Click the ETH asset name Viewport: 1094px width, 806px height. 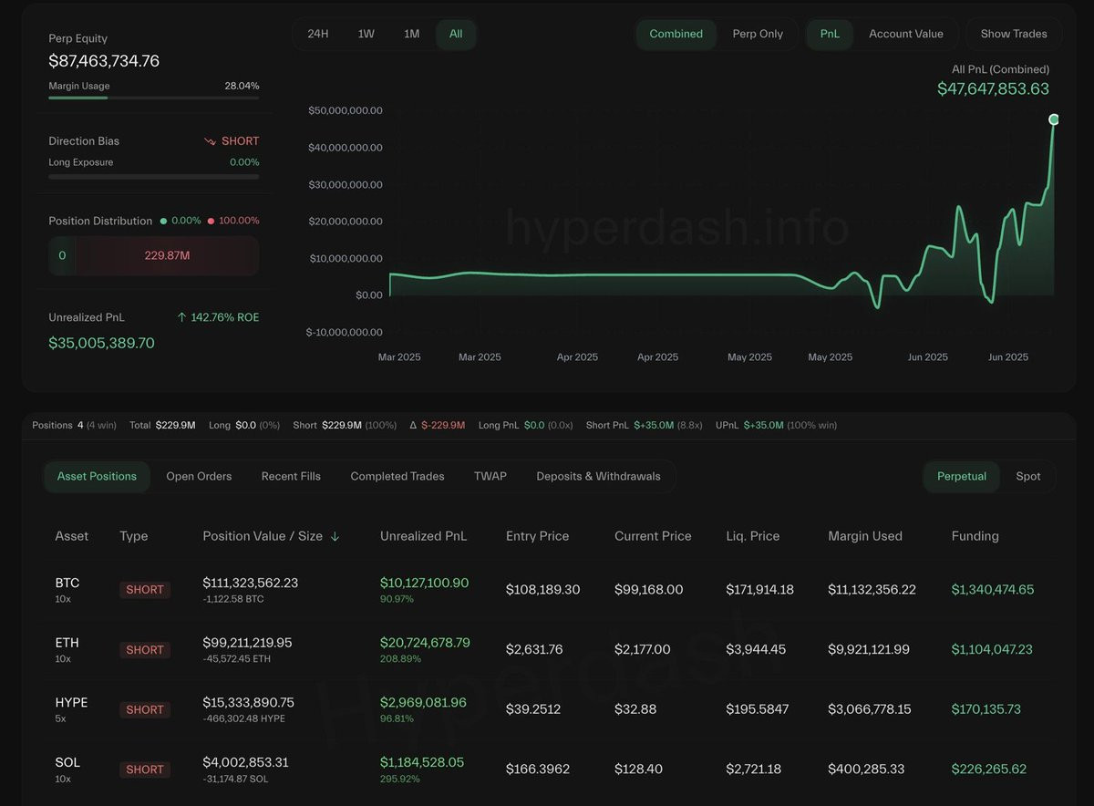click(x=67, y=643)
